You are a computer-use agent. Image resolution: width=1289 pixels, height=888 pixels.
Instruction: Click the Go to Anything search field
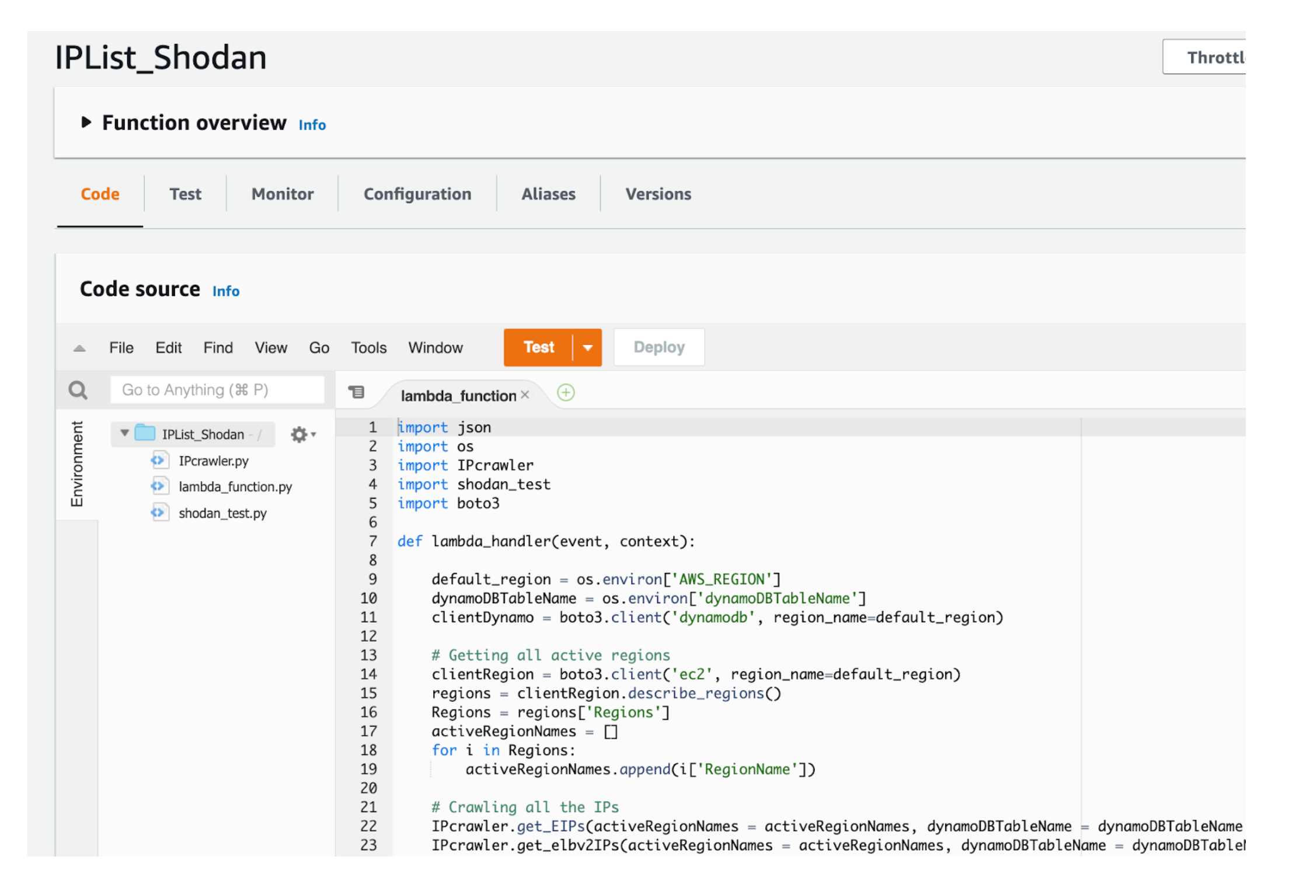click(218, 389)
